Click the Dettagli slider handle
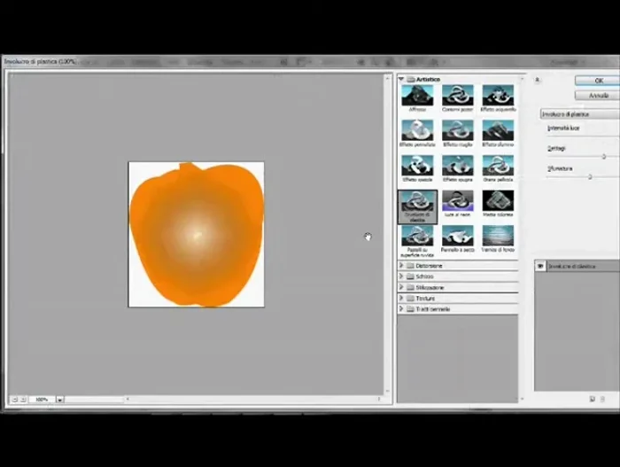This screenshot has width=620, height=467. coord(604,156)
